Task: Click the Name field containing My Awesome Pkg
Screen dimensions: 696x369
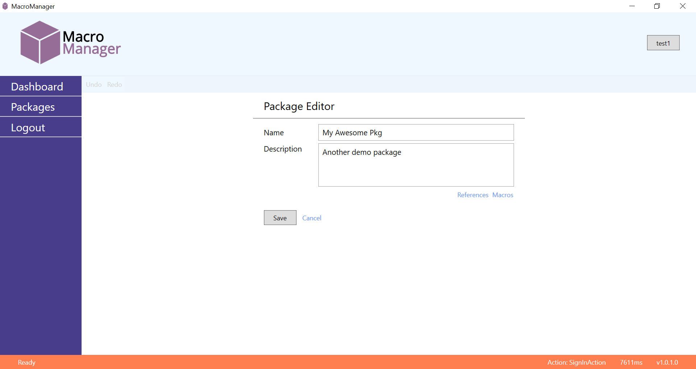Action: (x=416, y=132)
